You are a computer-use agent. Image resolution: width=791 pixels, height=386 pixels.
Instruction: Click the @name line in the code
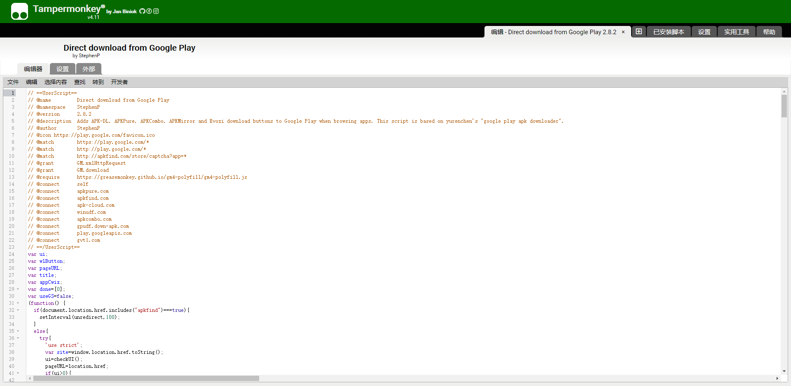click(x=98, y=100)
